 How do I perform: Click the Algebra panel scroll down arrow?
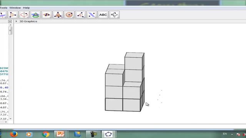coord(10,119)
